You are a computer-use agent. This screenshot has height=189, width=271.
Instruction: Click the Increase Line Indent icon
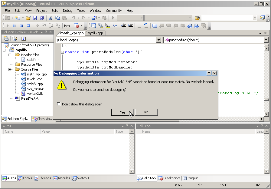130,26
